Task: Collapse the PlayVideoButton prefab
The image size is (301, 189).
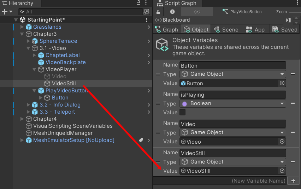Action: click(34, 91)
